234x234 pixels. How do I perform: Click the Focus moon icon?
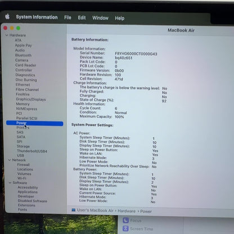(x=125, y=220)
